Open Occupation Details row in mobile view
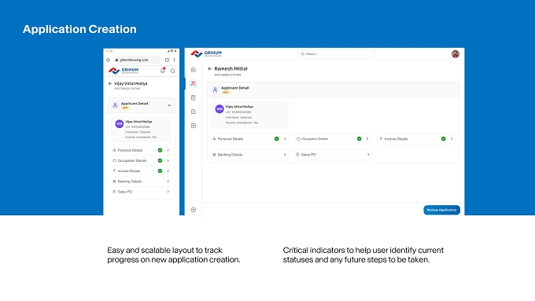 [x=141, y=160]
